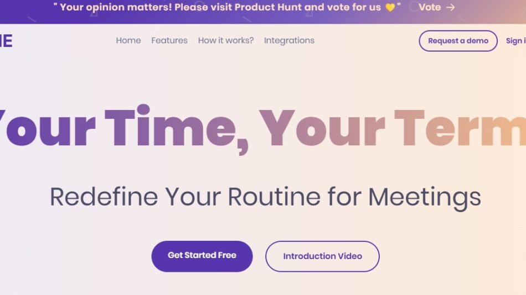Click the orange 'Term' word in headline
Image resolution: width=526 pixels, height=295 pixels.
(460, 129)
